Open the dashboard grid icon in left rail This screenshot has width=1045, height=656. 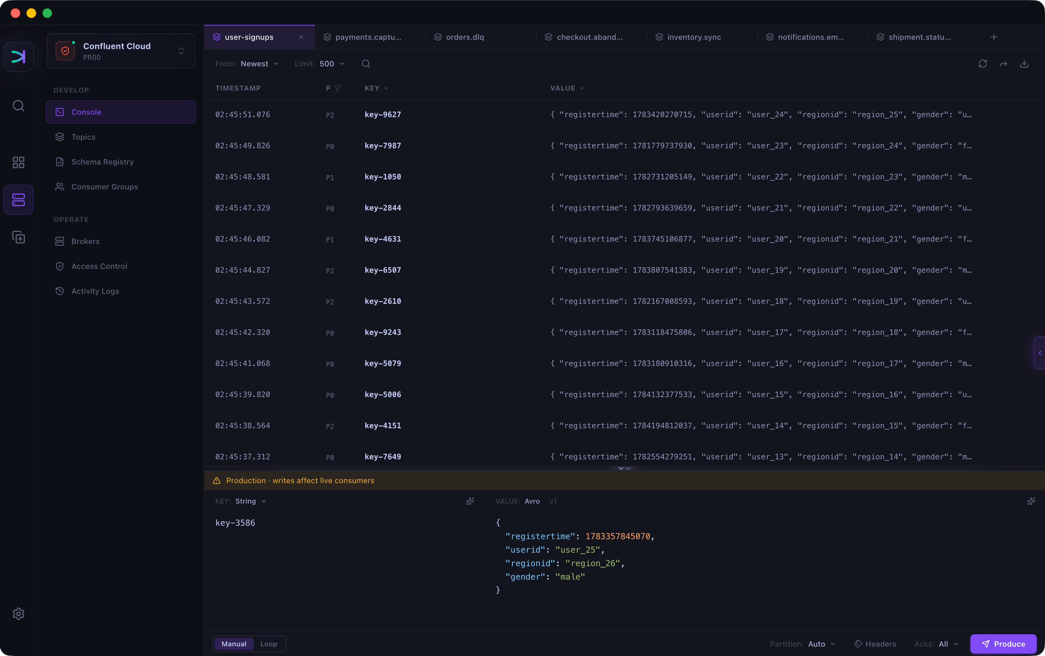pos(18,162)
